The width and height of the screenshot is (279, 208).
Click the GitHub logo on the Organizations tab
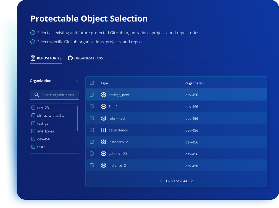pos(70,58)
